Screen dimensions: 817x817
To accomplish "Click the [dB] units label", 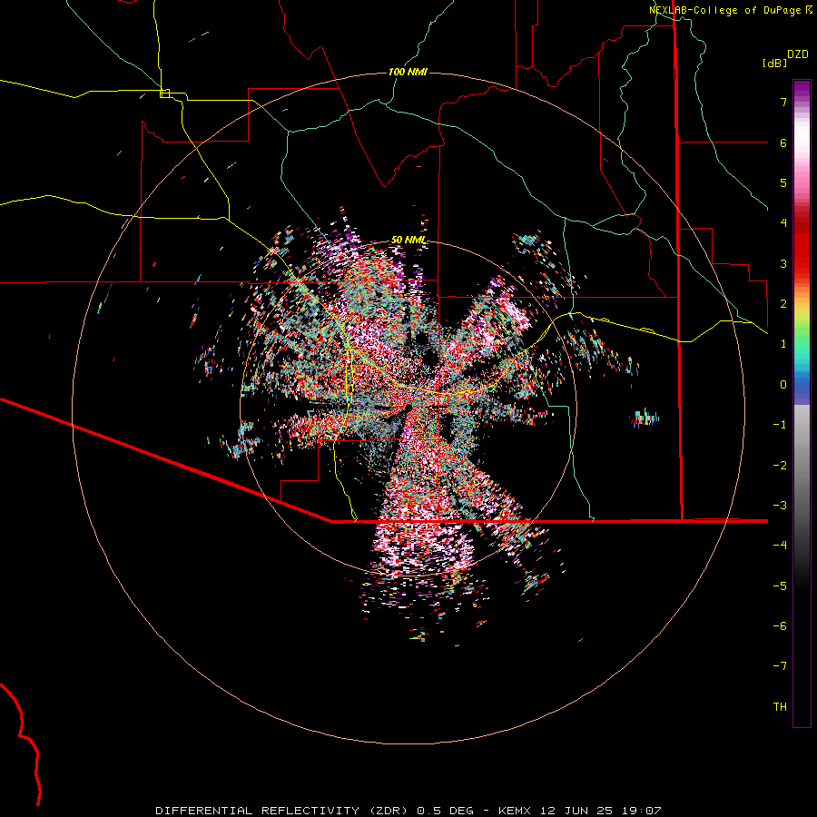I will pos(774,63).
